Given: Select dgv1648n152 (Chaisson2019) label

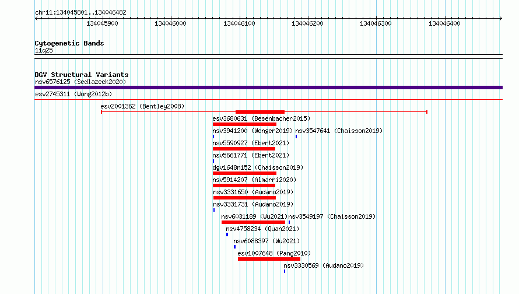Looking at the screenshot, I should [258, 167].
